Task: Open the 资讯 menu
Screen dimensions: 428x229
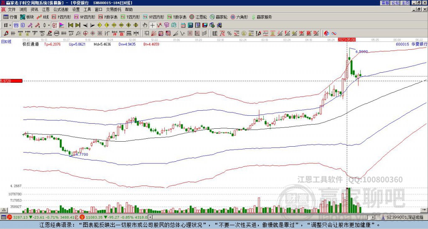Action: 34,10
